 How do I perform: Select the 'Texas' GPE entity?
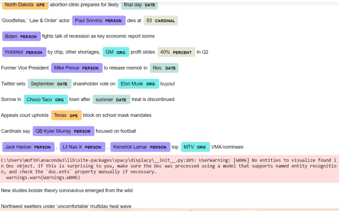pos(66,115)
